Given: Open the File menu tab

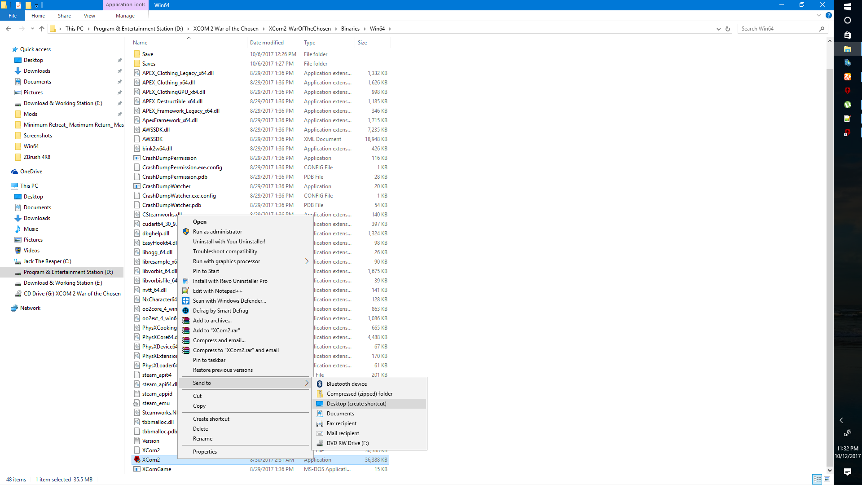Looking at the screenshot, I should click(13, 16).
